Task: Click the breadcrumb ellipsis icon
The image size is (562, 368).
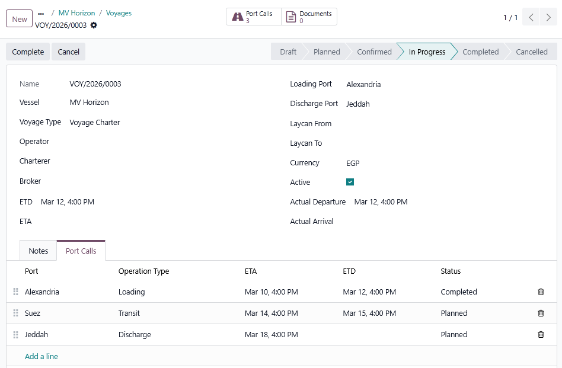Action: point(40,13)
